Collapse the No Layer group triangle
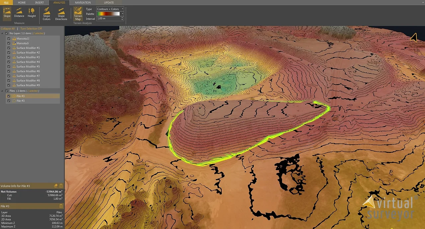The width and height of the screenshot is (425, 229). tap(3, 33)
